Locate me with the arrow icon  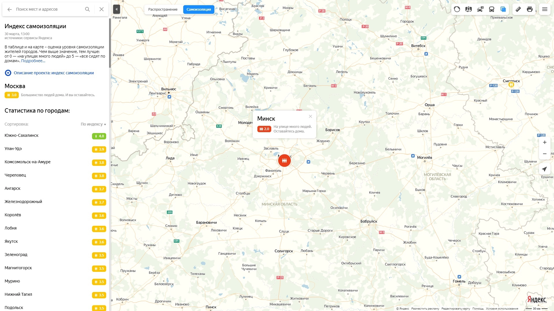click(x=544, y=169)
